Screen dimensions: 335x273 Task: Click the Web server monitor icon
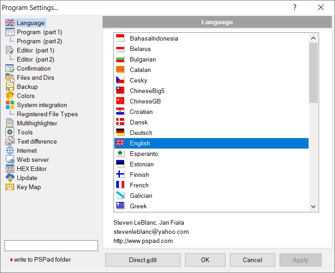click(x=10, y=160)
